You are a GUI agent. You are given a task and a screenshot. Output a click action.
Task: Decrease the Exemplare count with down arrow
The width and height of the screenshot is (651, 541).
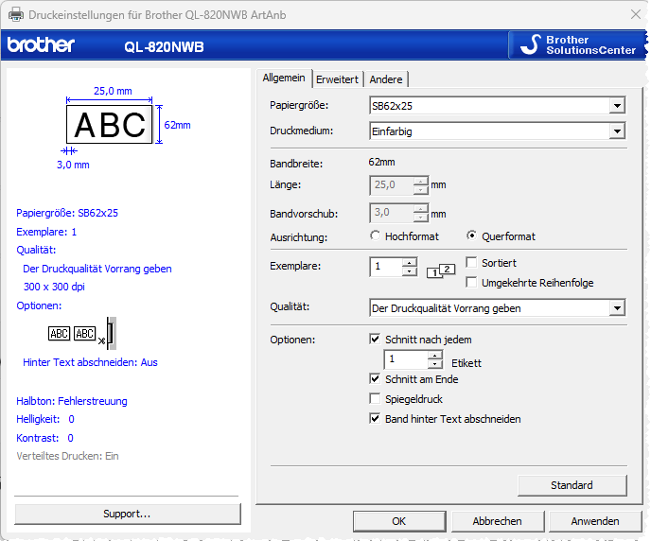410,271
